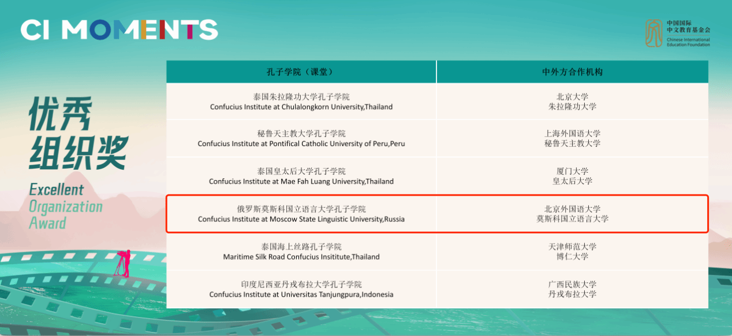Click the Excellent Organization Award heading

[x=65, y=206]
